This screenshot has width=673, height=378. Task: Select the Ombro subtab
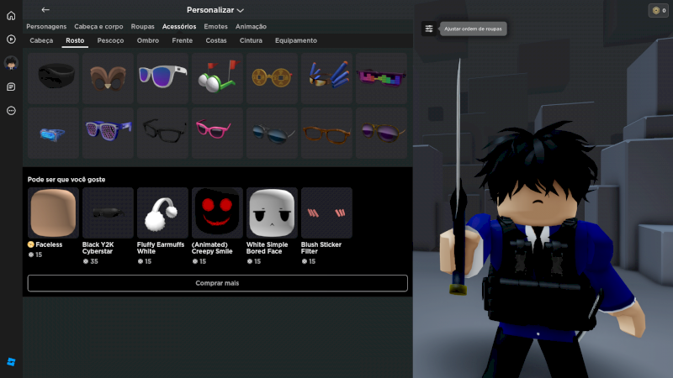click(148, 40)
